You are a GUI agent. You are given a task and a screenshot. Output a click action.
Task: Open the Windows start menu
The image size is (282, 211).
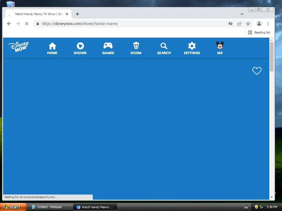click(13, 207)
